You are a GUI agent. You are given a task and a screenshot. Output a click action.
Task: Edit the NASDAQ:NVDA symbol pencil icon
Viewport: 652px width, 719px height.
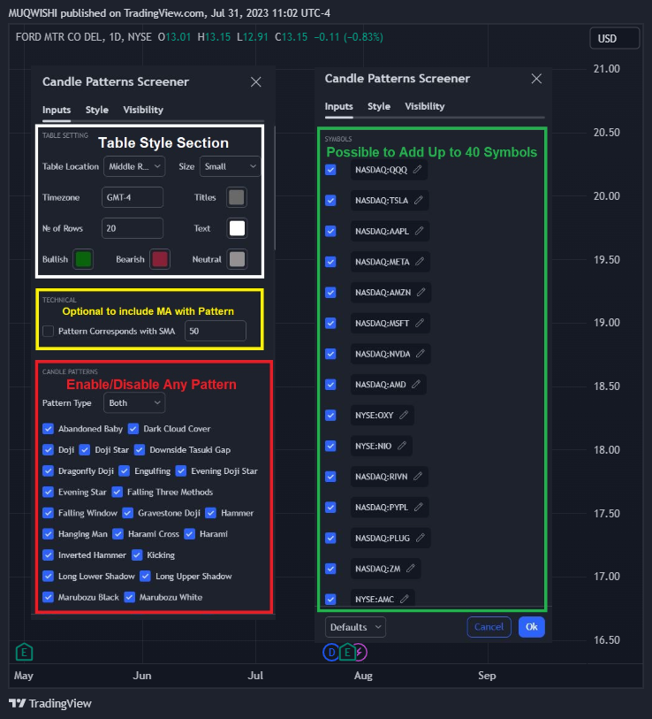point(421,354)
